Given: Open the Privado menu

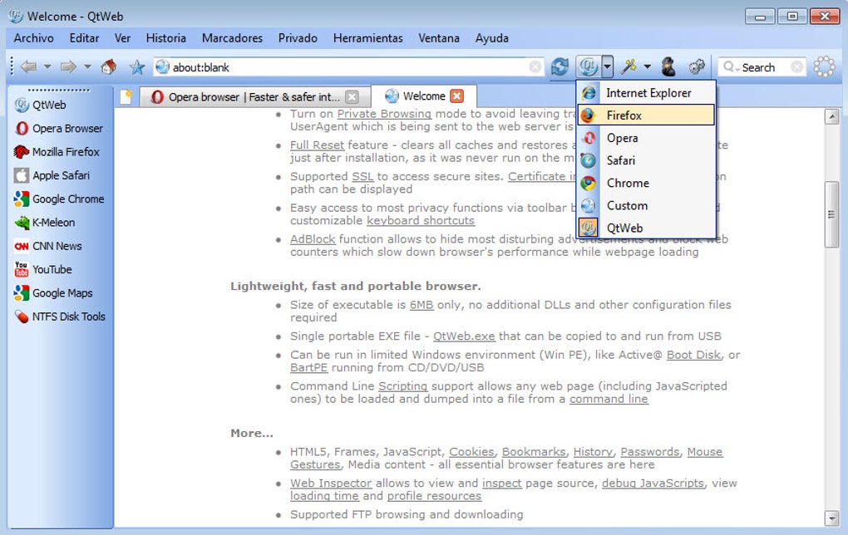Looking at the screenshot, I should tap(298, 38).
